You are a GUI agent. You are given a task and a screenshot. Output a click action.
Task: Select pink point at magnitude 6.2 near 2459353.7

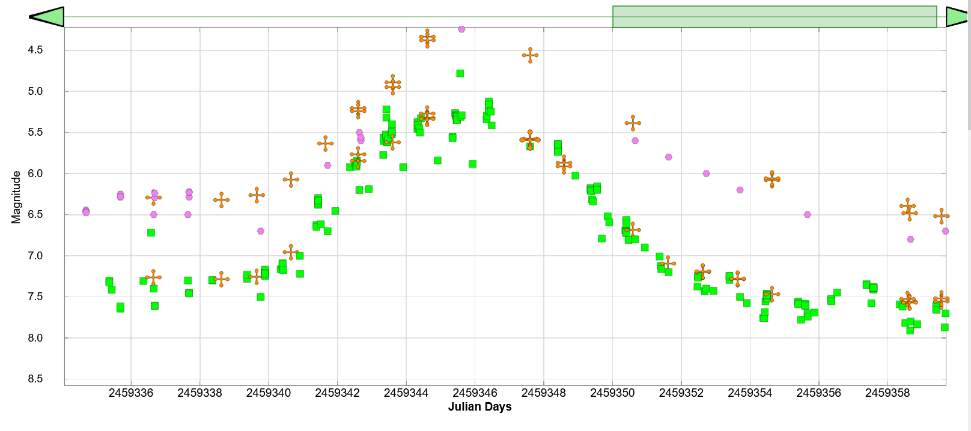(x=740, y=190)
